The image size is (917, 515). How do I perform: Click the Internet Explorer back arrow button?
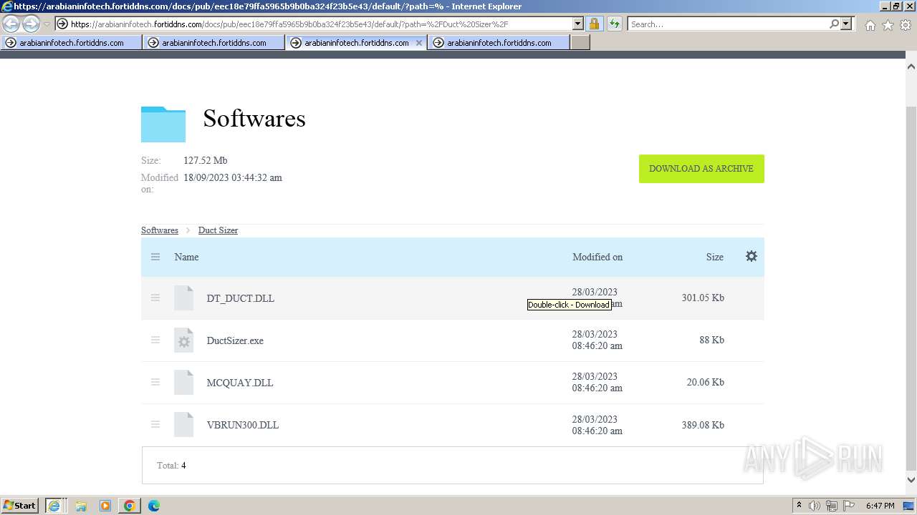click(x=11, y=24)
